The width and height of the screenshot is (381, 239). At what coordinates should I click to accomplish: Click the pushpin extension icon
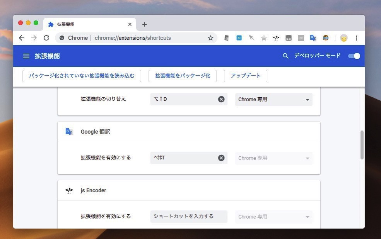pyautogui.click(x=251, y=38)
